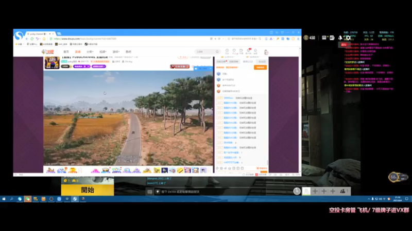Go back with the browser back arrow
Screen dimensions: 412x231
tap(27, 39)
